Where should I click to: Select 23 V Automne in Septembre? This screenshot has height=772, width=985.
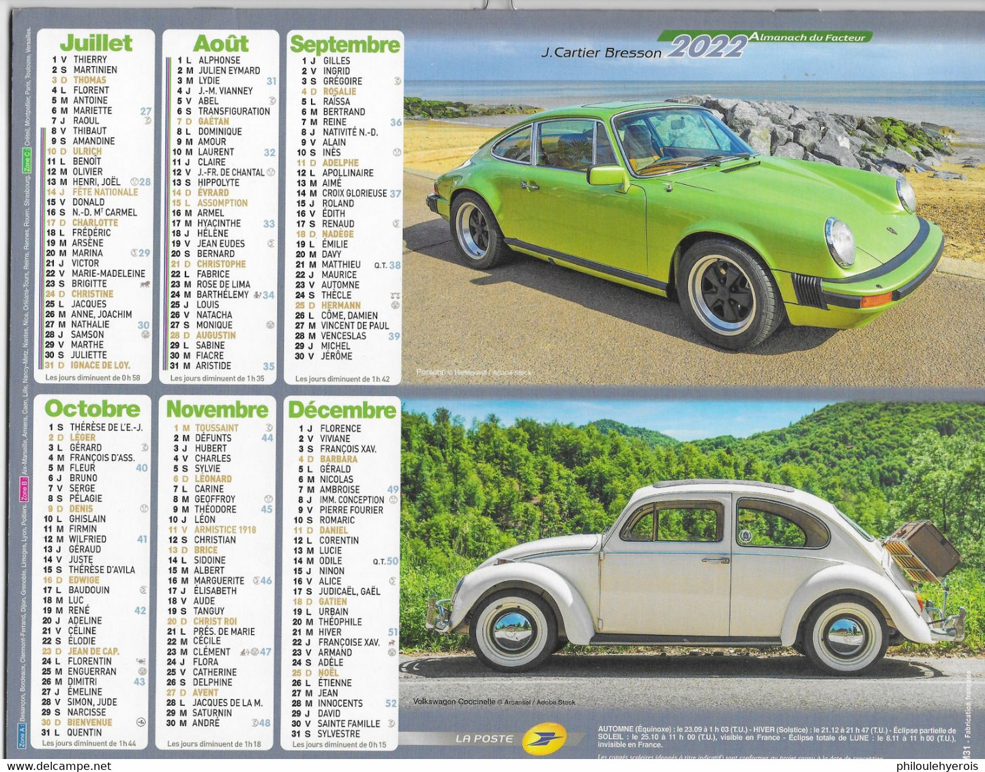[x=327, y=285]
